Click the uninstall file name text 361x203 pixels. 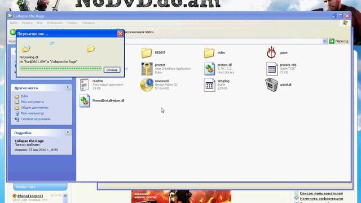click(285, 85)
